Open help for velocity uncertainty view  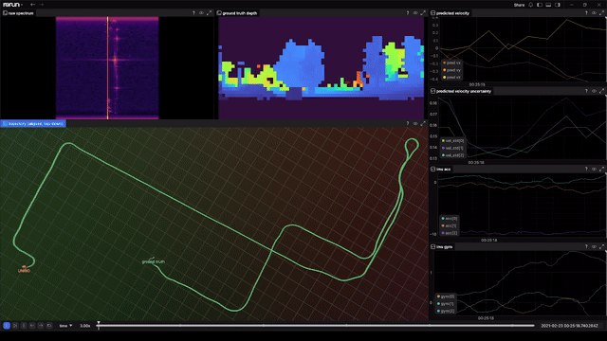pos(586,91)
